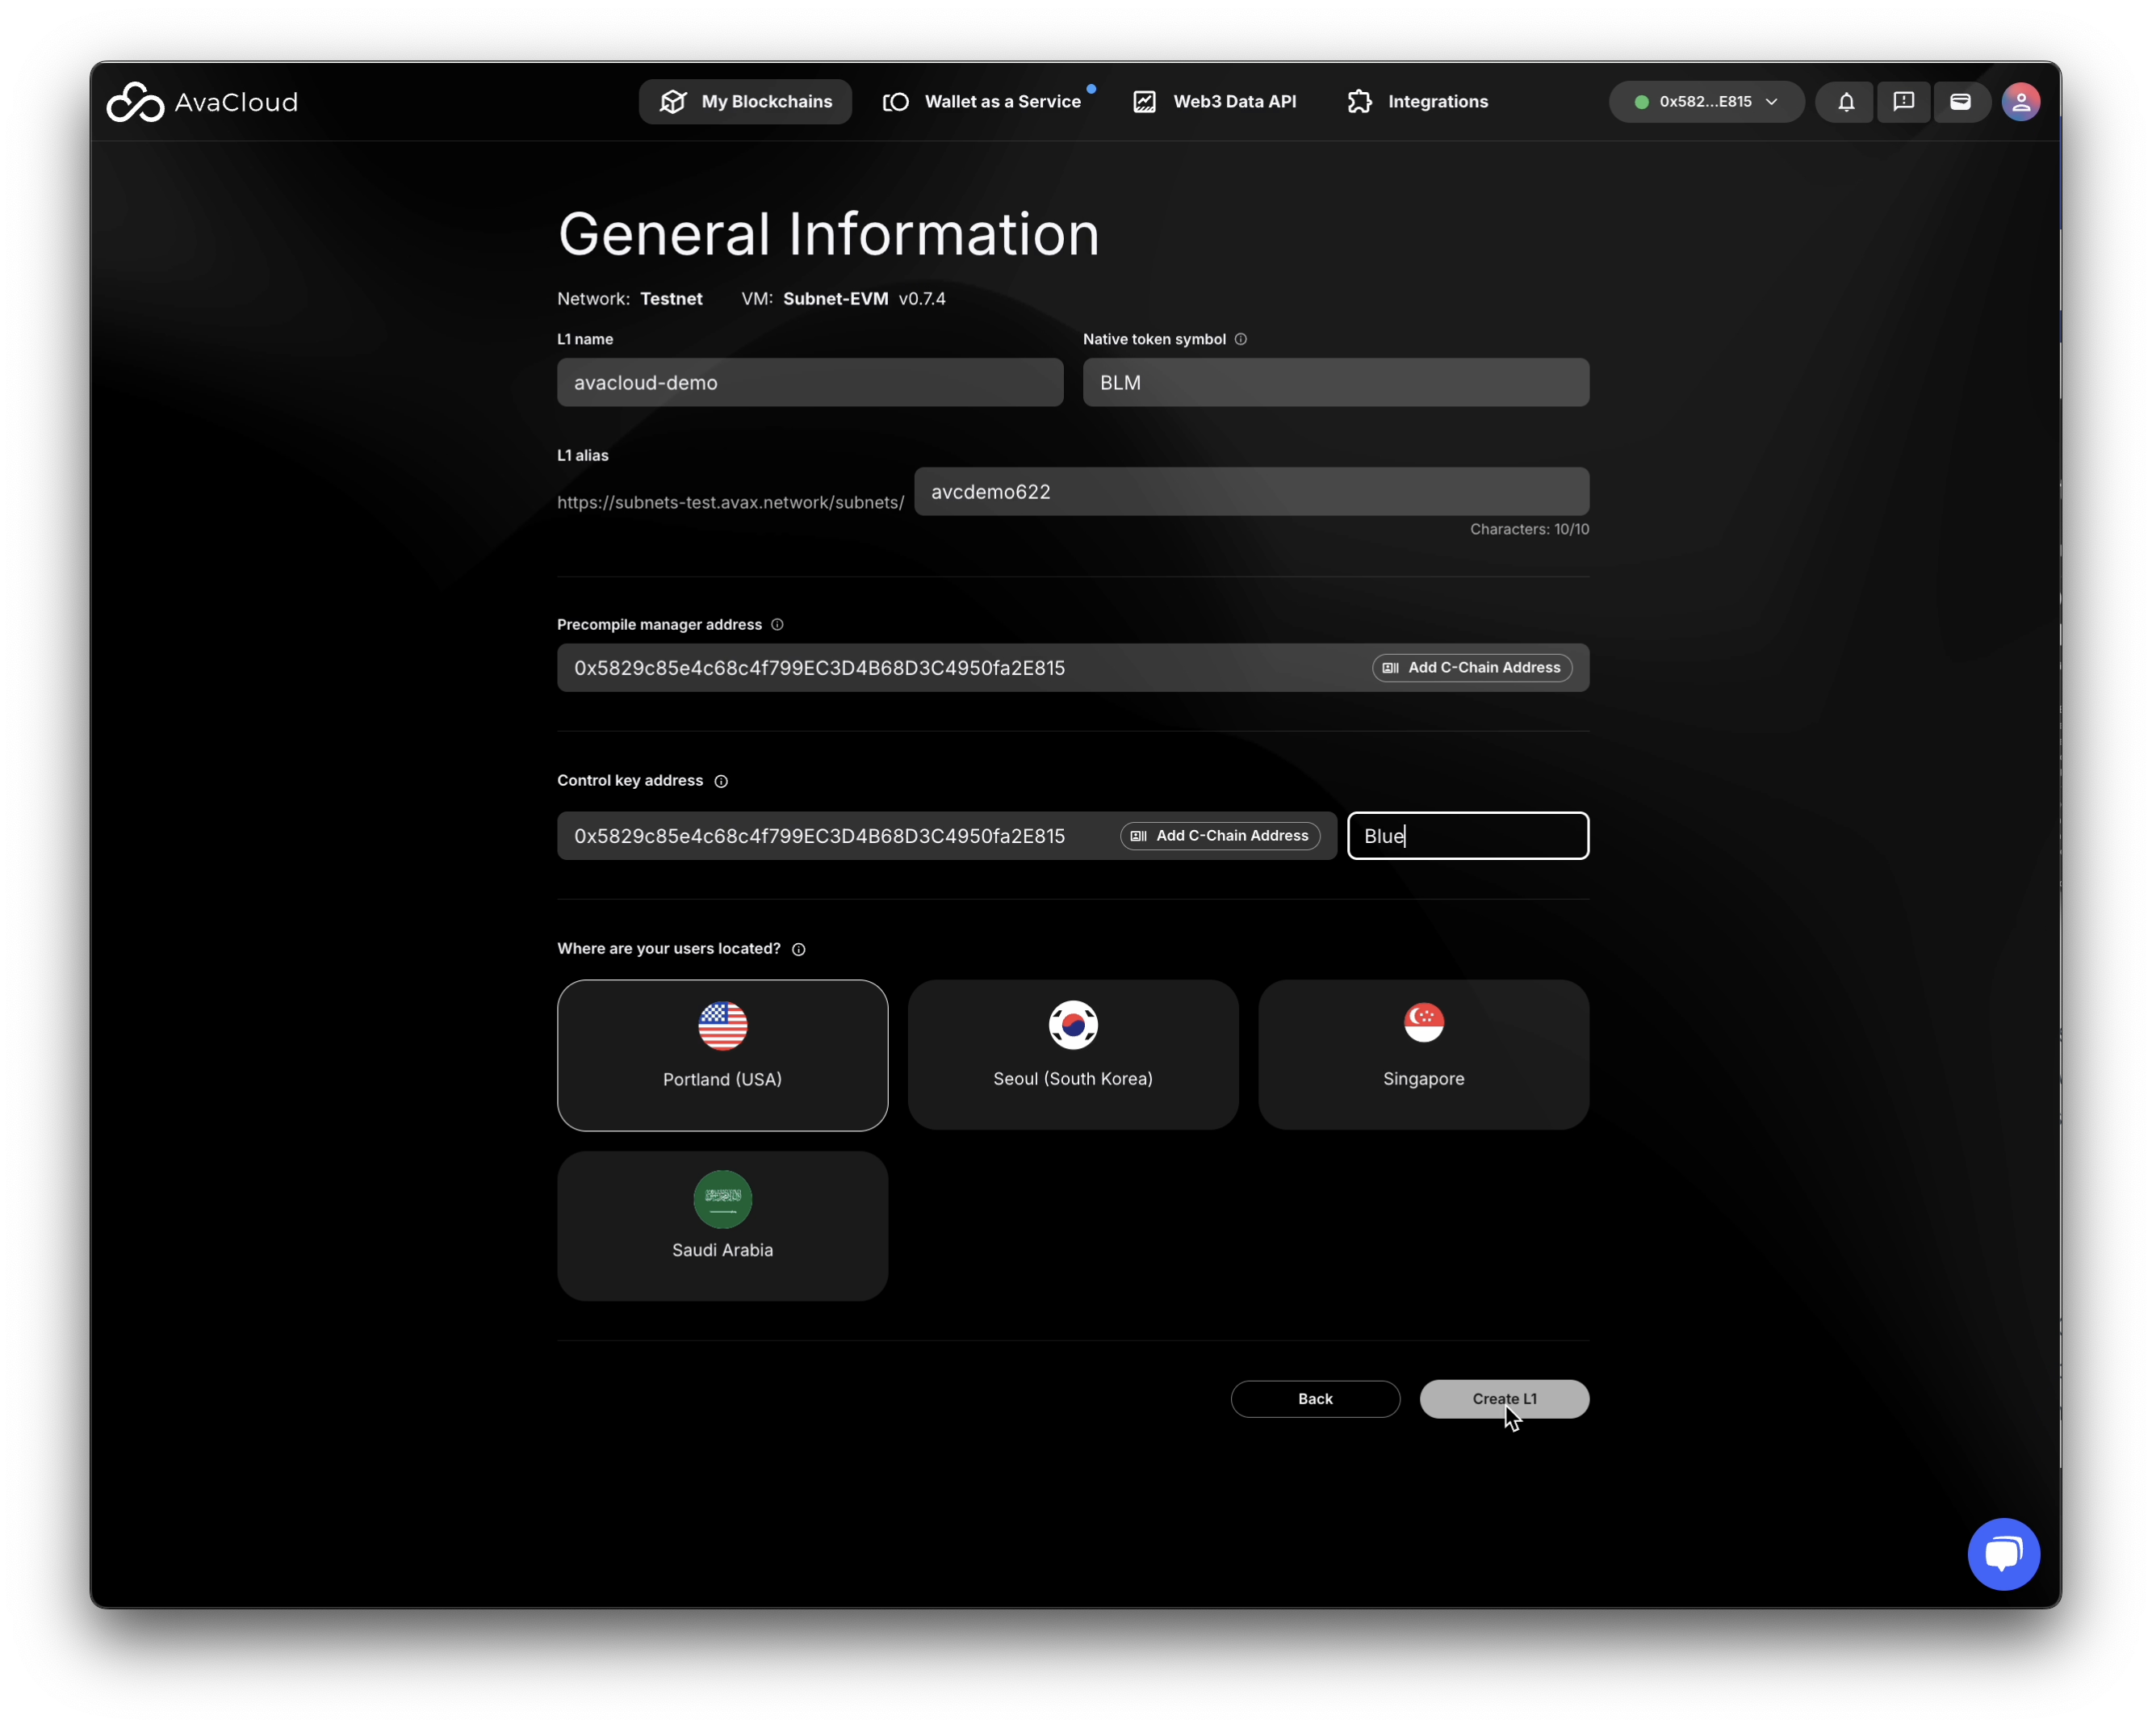Choose the Singapore region card
This screenshot has height=1728, width=2152.
tap(1422, 1055)
